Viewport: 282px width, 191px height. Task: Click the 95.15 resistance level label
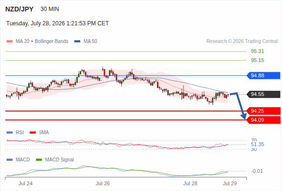point(257,60)
